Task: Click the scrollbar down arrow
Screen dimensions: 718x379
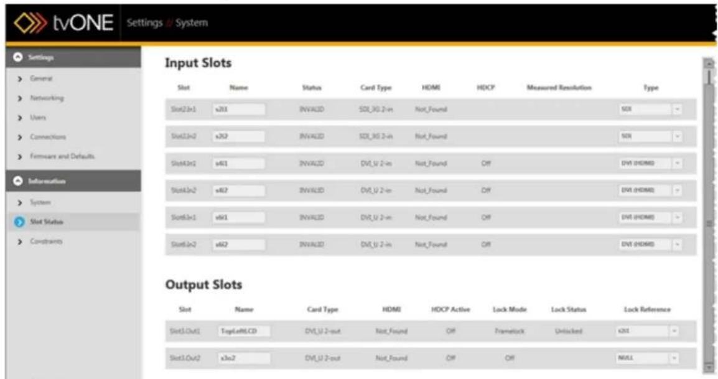Action: click(709, 367)
